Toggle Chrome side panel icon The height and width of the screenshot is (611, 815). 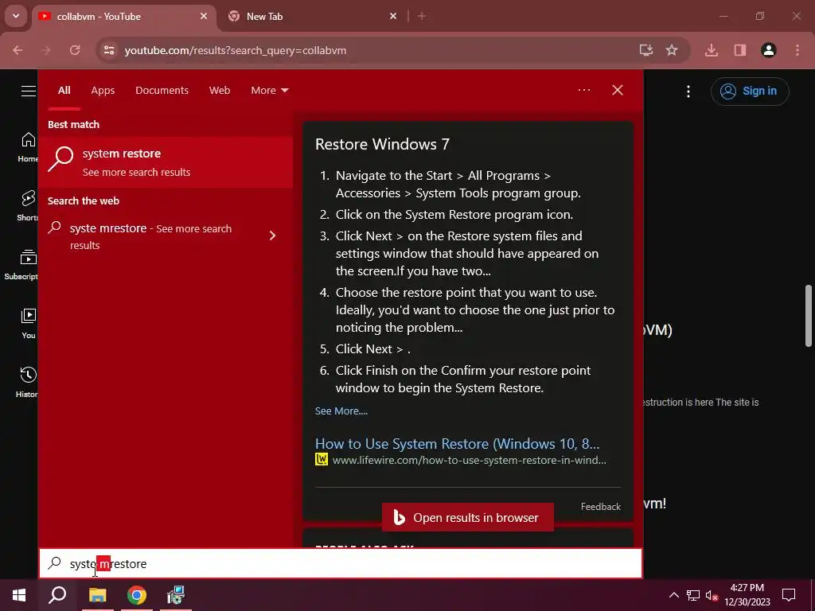pyautogui.click(x=740, y=50)
